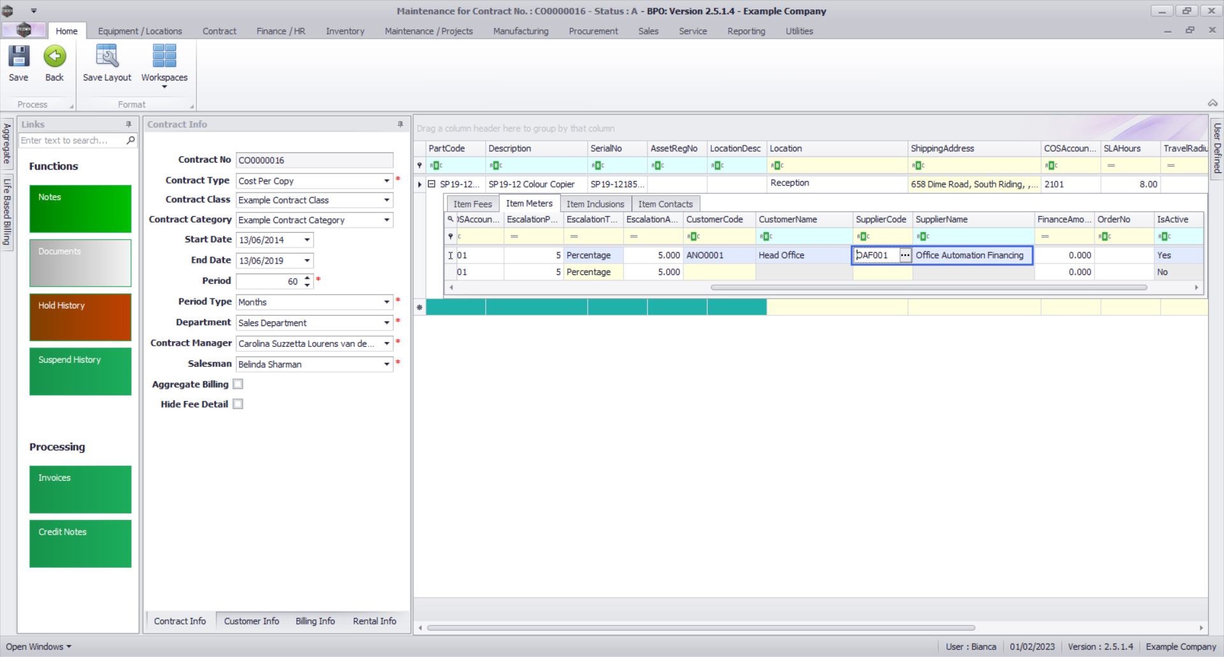
Task: Open the Contract Type dropdown
Action: pos(386,181)
